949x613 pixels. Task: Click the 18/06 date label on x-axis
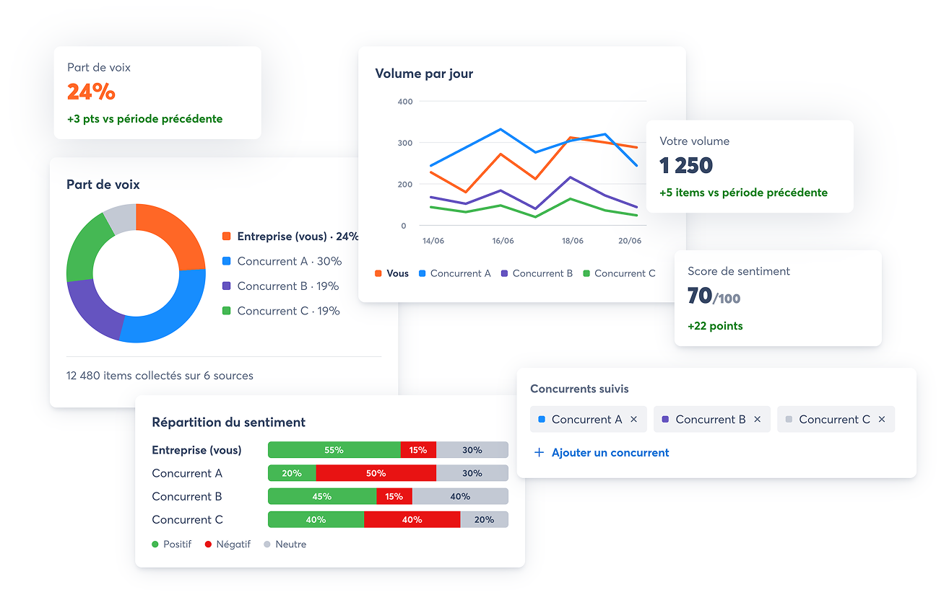coord(572,241)
